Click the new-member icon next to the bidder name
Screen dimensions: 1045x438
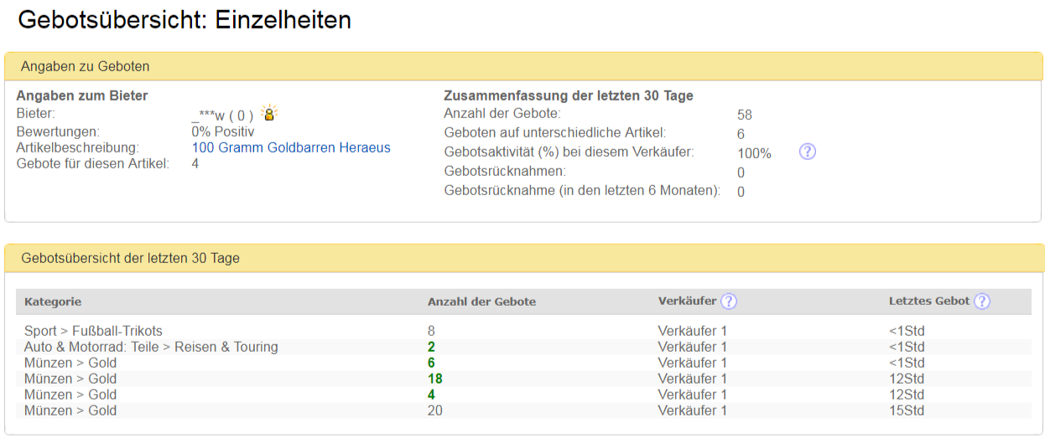(268, 113)
